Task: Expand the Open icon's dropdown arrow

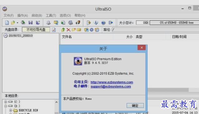Action: (17, 23)
